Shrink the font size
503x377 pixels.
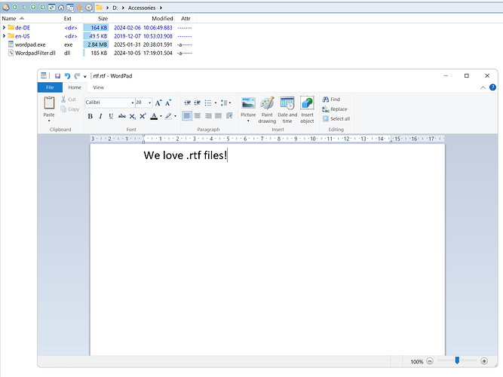[168, 103]
